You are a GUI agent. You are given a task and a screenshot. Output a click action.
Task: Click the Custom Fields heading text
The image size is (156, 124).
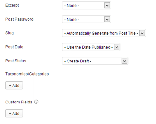point(19,102)
